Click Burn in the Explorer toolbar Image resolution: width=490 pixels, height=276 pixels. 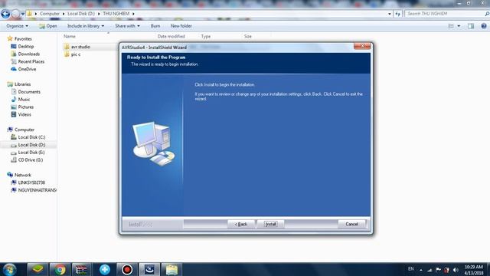coord(155,26)
